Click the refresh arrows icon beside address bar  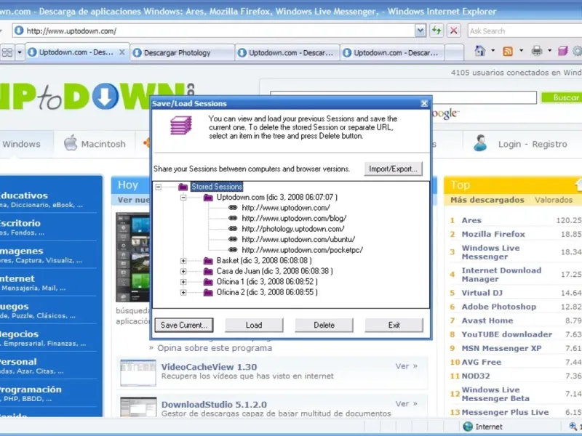[x=437, y=31]
